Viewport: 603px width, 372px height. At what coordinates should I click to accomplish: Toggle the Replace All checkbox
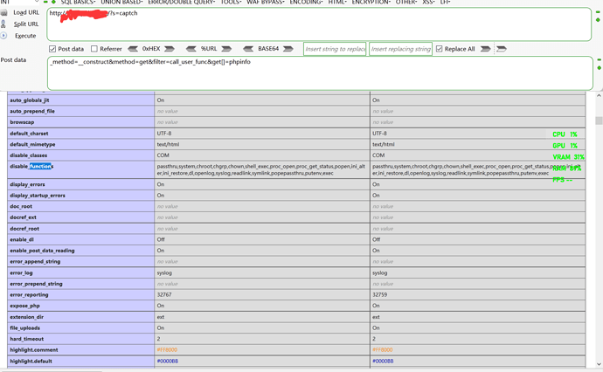(x=440, y=49)
